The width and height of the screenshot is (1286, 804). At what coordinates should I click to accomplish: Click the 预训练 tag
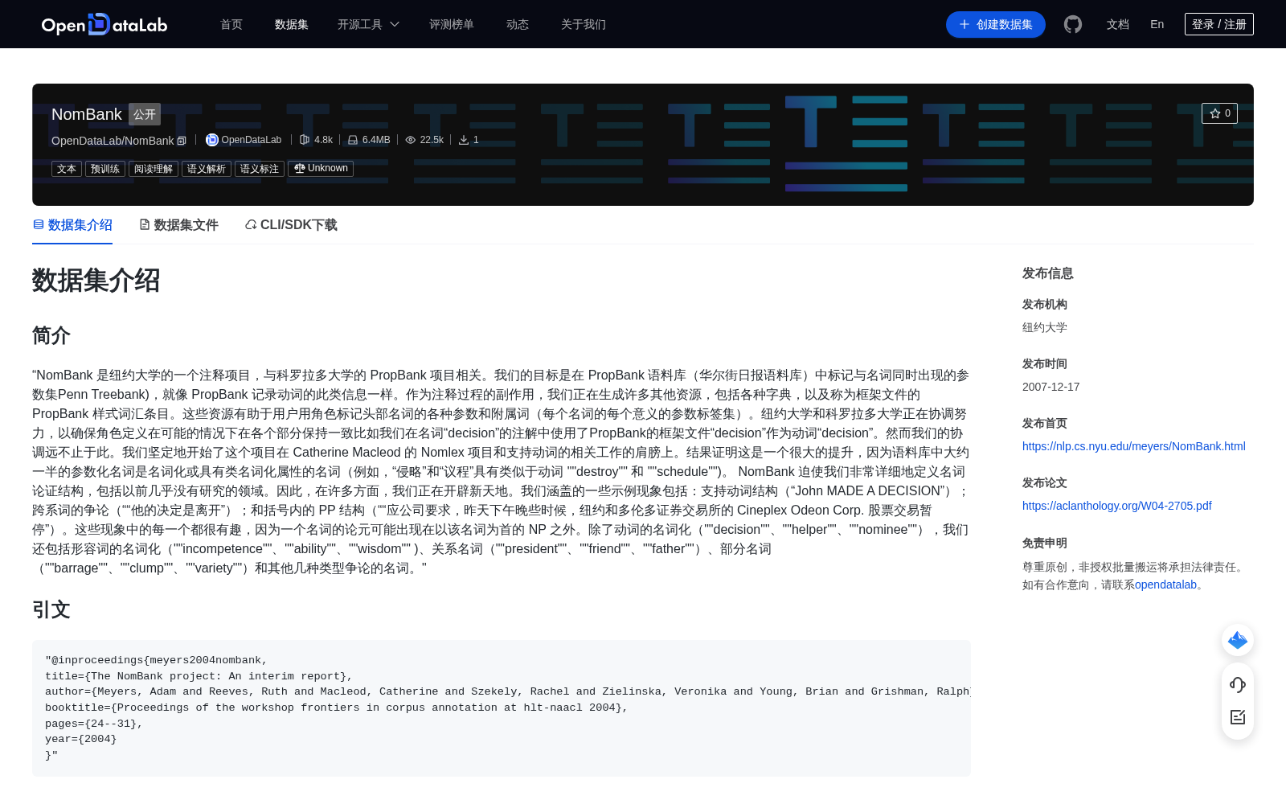[x=105, y=169]
